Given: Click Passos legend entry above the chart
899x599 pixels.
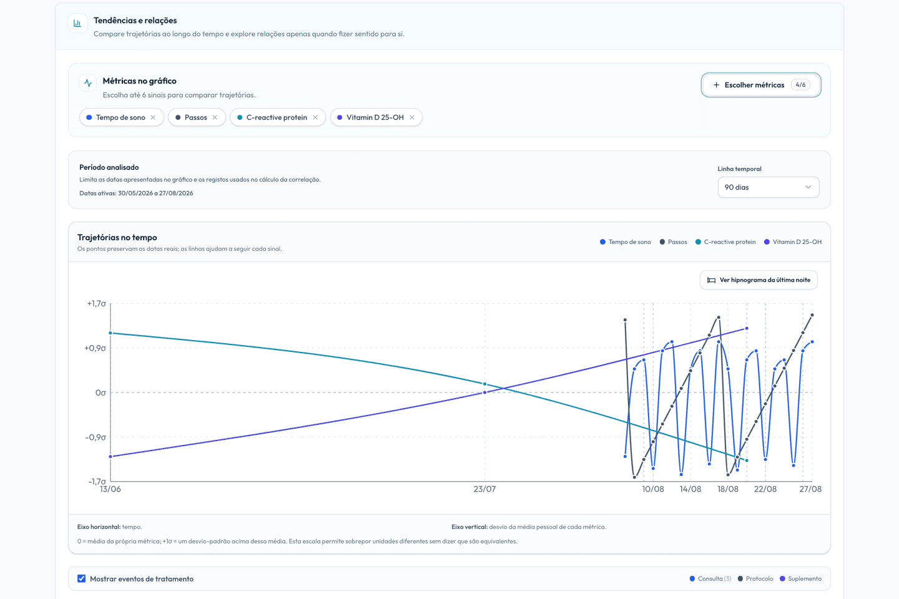Looking at the screenshot, I should [x=673, y=242].
